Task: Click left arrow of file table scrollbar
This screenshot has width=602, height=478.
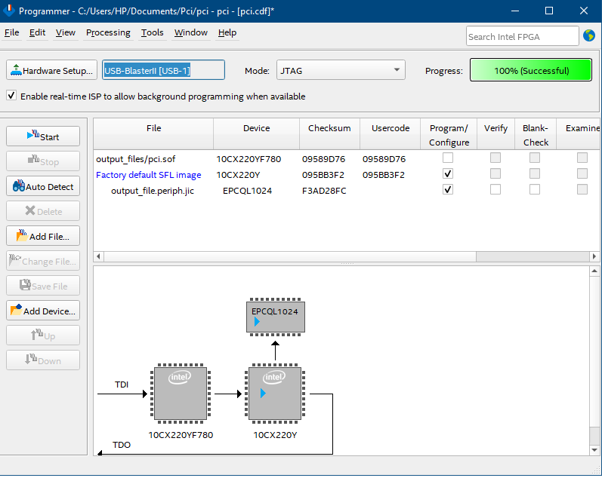Action: pyautogui.click(x=98, y=256)
